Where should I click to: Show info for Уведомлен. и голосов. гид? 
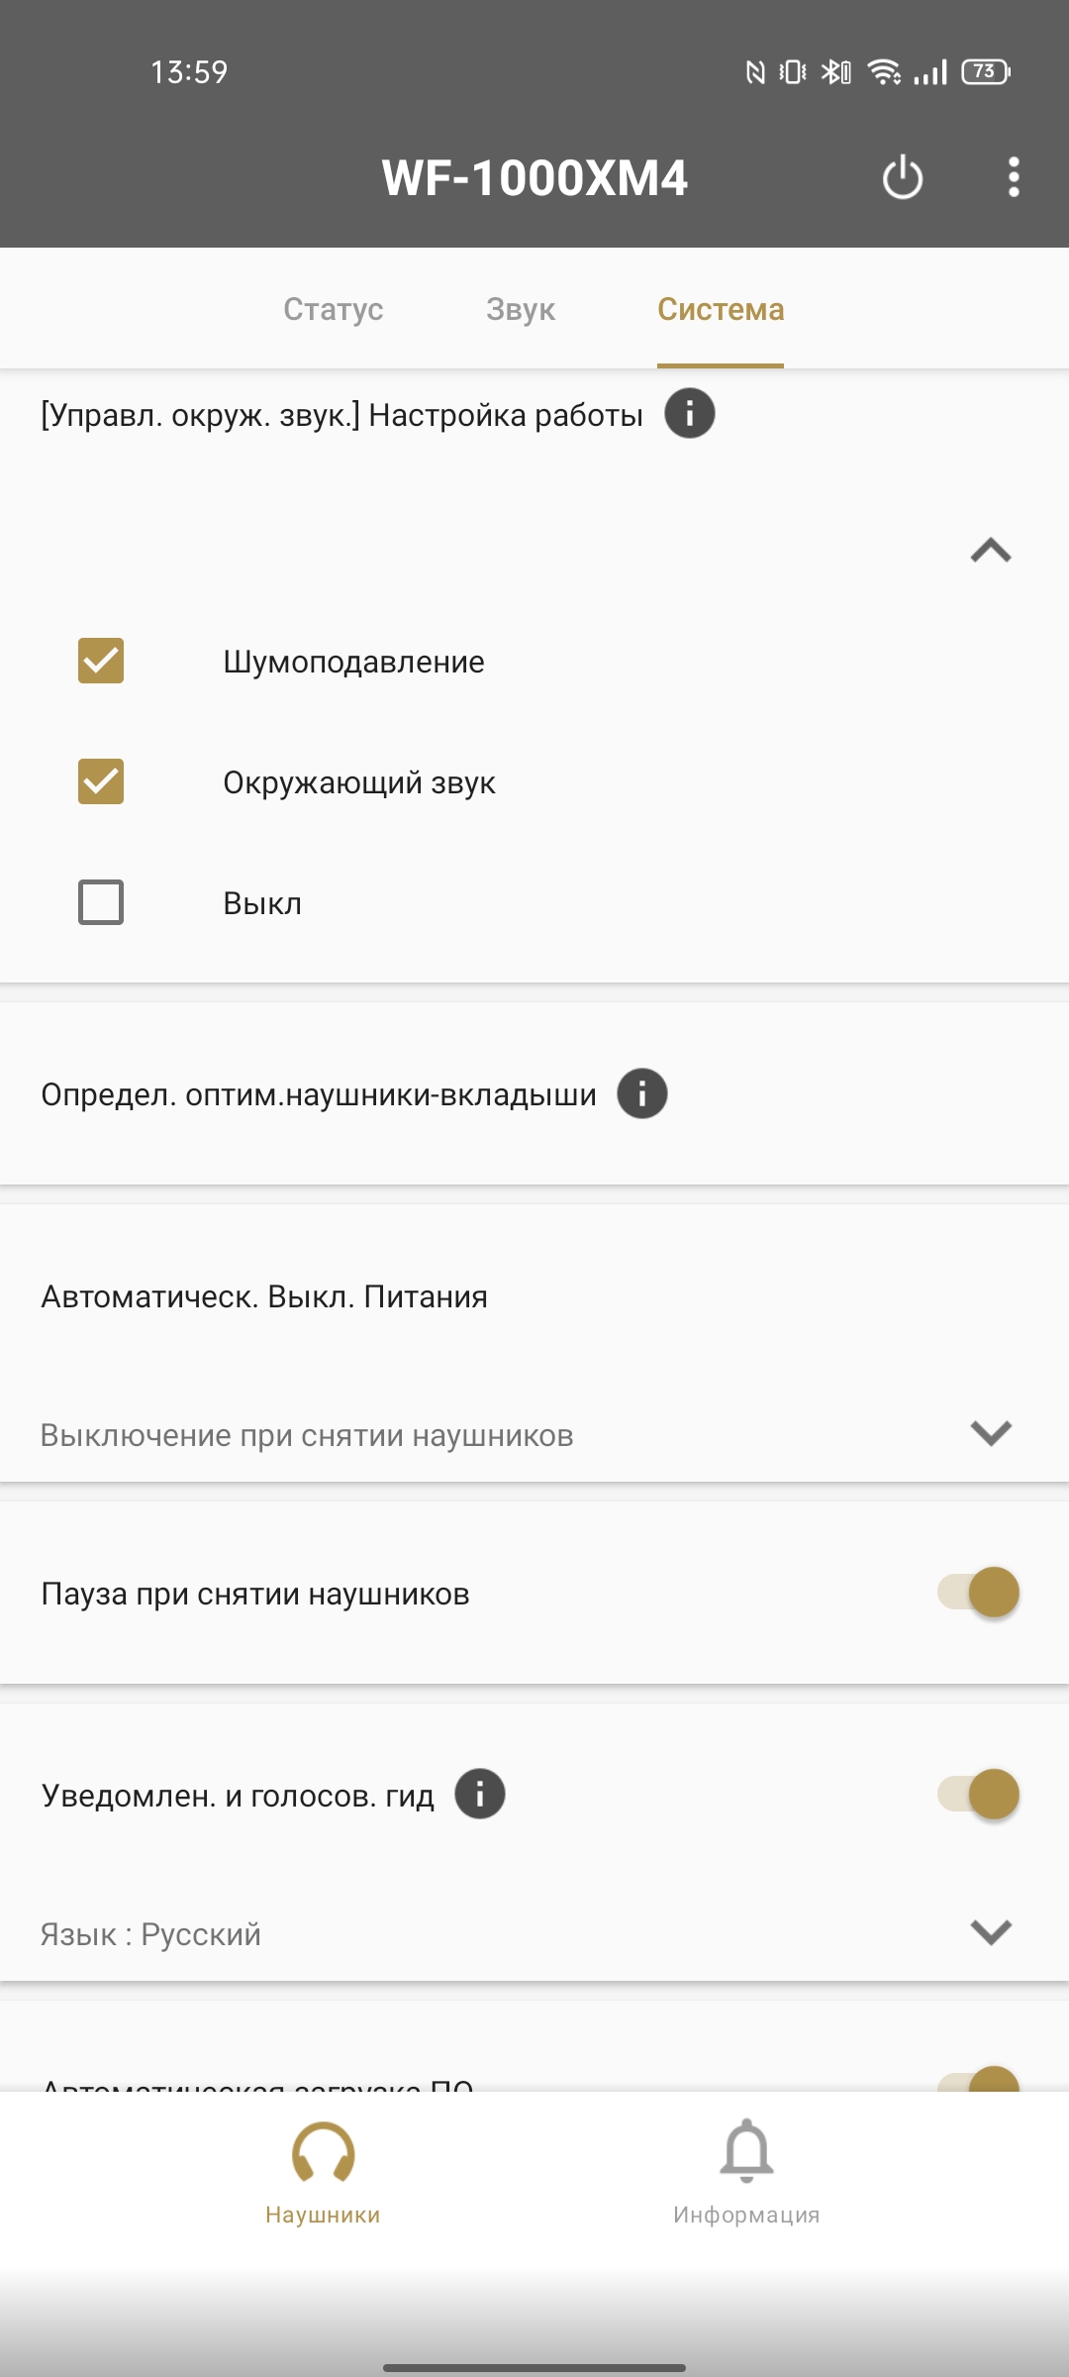coord(480,1794)
